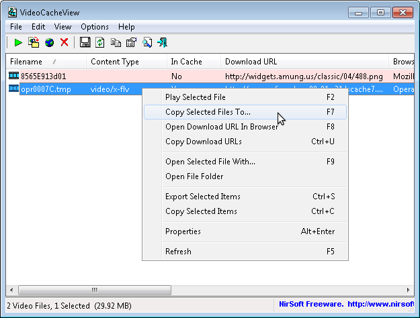Click the green Play Selected File toolbar icon
420x318 pixels.
coord(18,42)
